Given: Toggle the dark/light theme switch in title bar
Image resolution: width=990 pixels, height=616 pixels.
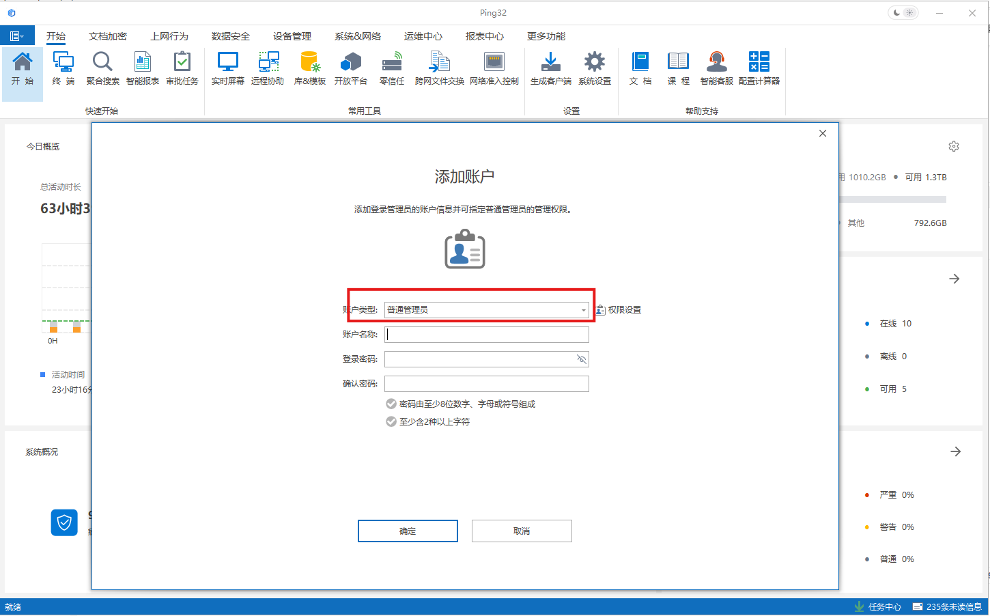Looking at the screenshot, I should (903, 13).
